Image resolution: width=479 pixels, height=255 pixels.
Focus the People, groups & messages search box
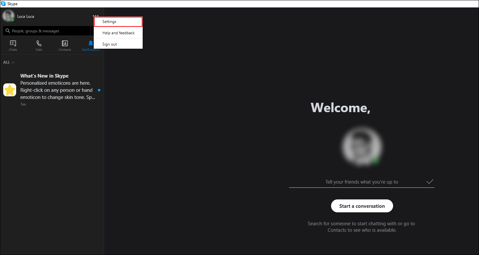(47, 31)
